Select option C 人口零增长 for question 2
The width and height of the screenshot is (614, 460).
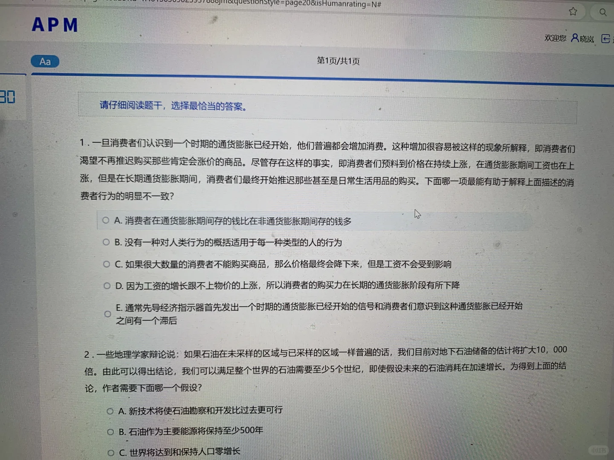point(110,453)
